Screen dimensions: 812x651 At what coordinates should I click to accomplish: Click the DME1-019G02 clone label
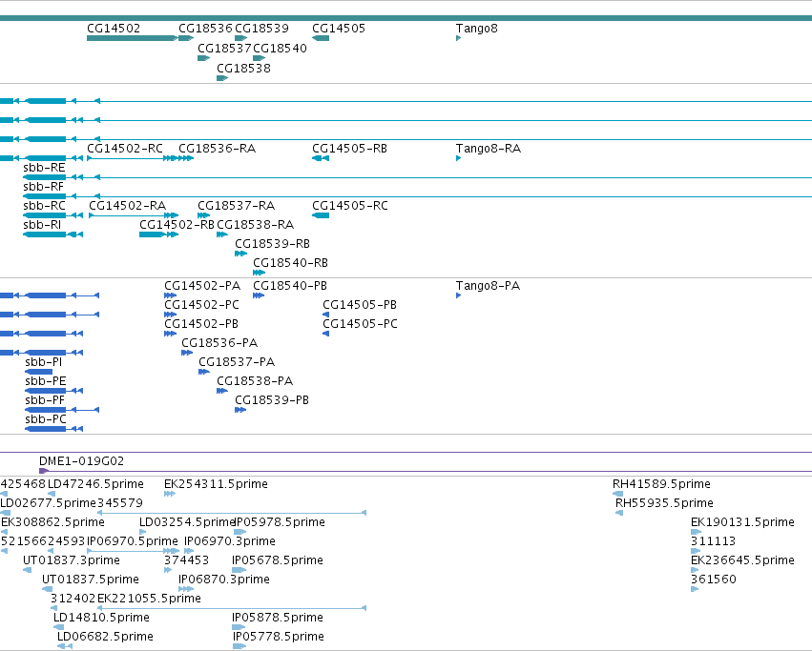(82, 461)
